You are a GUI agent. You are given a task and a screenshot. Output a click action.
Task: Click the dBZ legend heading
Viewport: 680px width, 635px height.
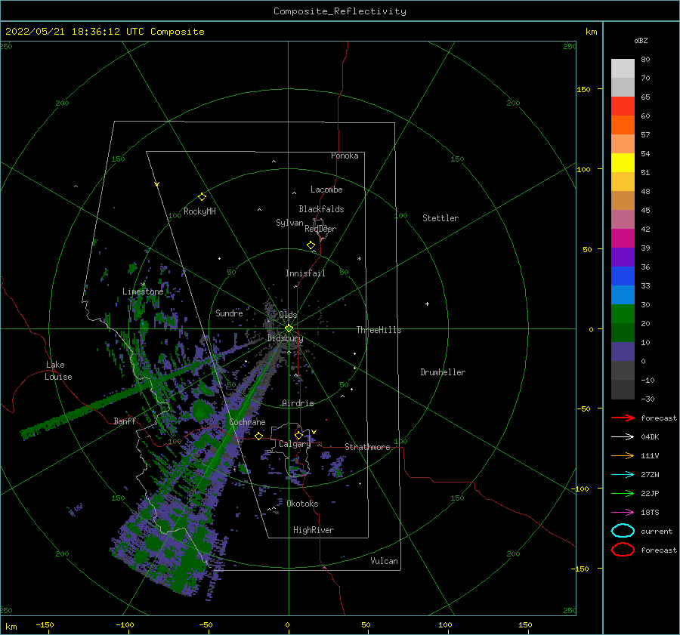[641, 40]
